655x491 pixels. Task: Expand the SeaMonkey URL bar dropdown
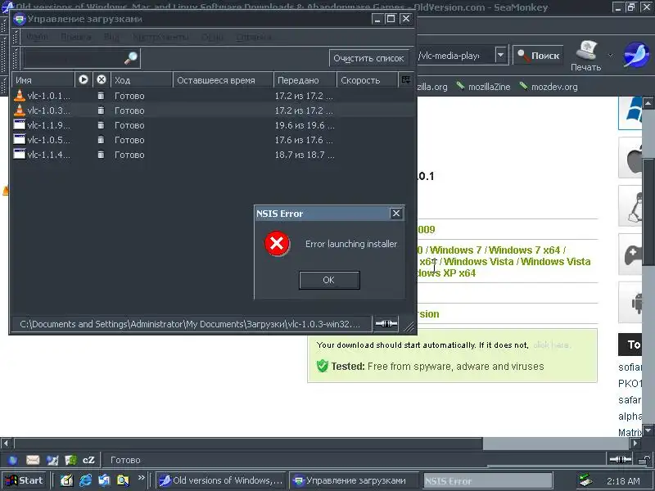(x=500, y=55)
